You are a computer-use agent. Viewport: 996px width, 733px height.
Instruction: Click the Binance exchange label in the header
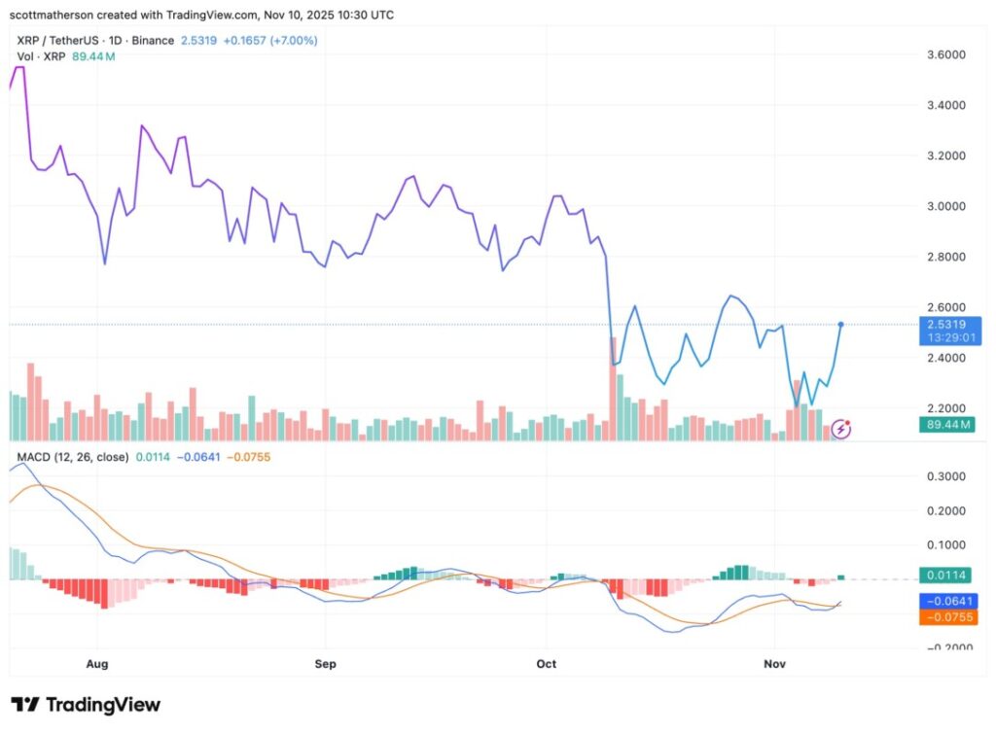pos(155,41)
